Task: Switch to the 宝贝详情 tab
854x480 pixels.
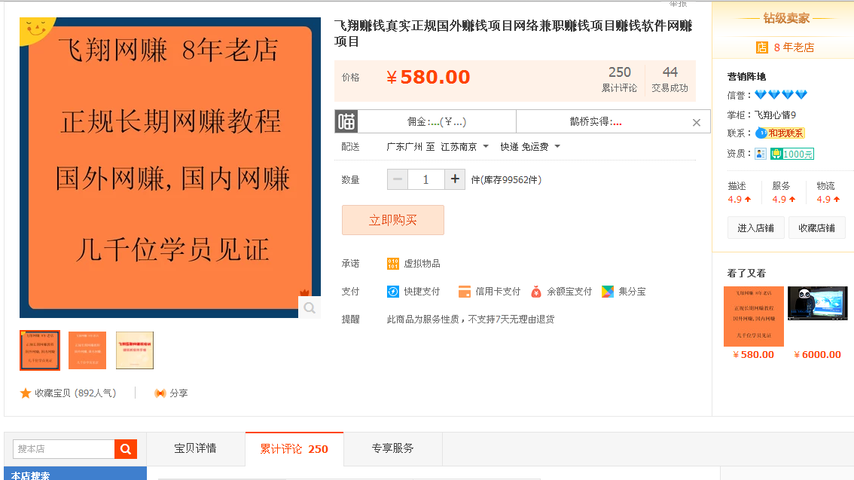Action: pos(195,448)
